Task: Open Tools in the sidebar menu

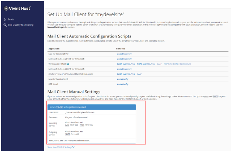Action: pyautogui.click(x=11, y=19)
